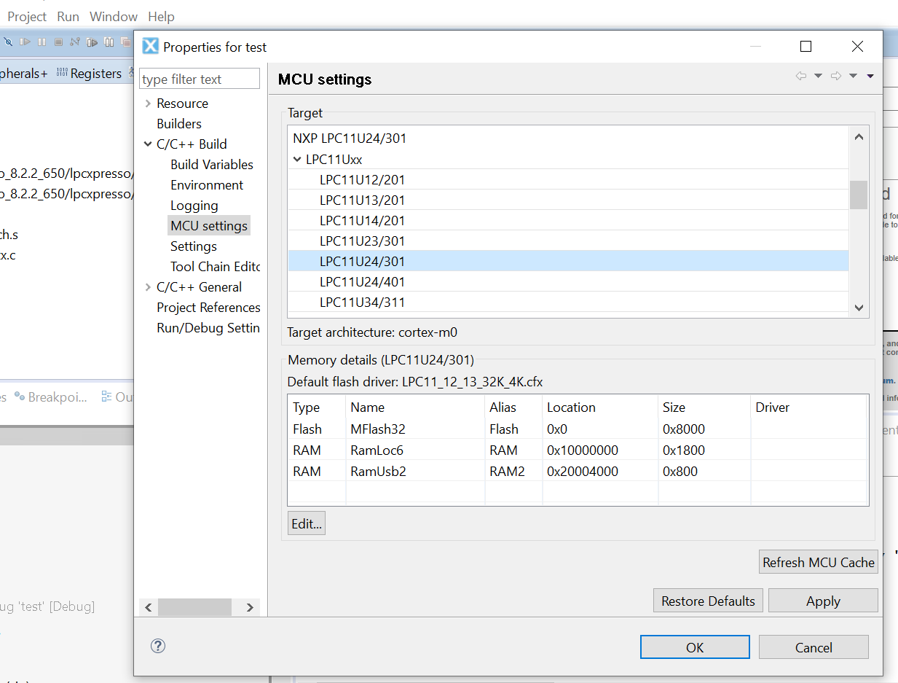Click the Suspend (pause) debug icon
This screenshot has height=683, width=898.
point(42,42)
